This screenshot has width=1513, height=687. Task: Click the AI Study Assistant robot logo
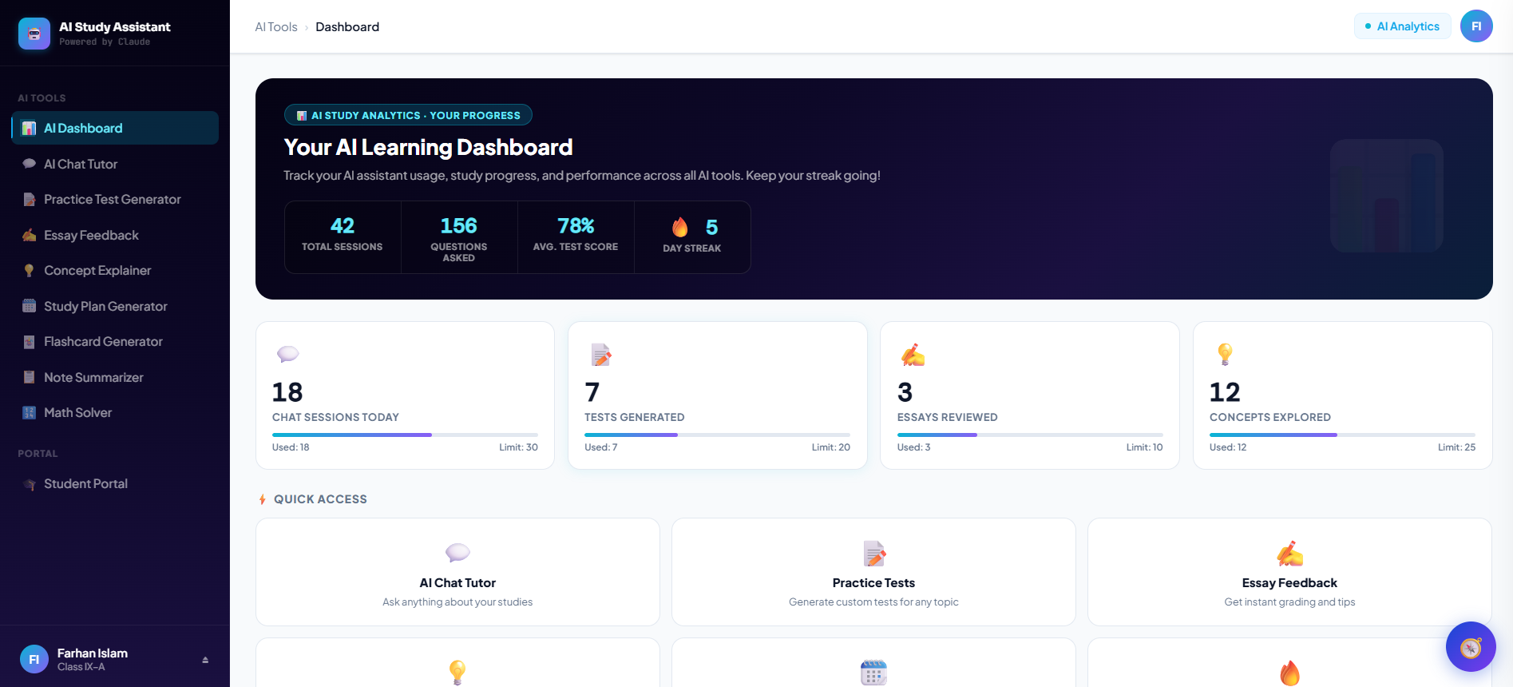[34, 34]
